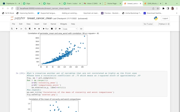Select the In [22] code cell
Image resolution: width=180 pixels, height=112 pixels.
point(97,84)
